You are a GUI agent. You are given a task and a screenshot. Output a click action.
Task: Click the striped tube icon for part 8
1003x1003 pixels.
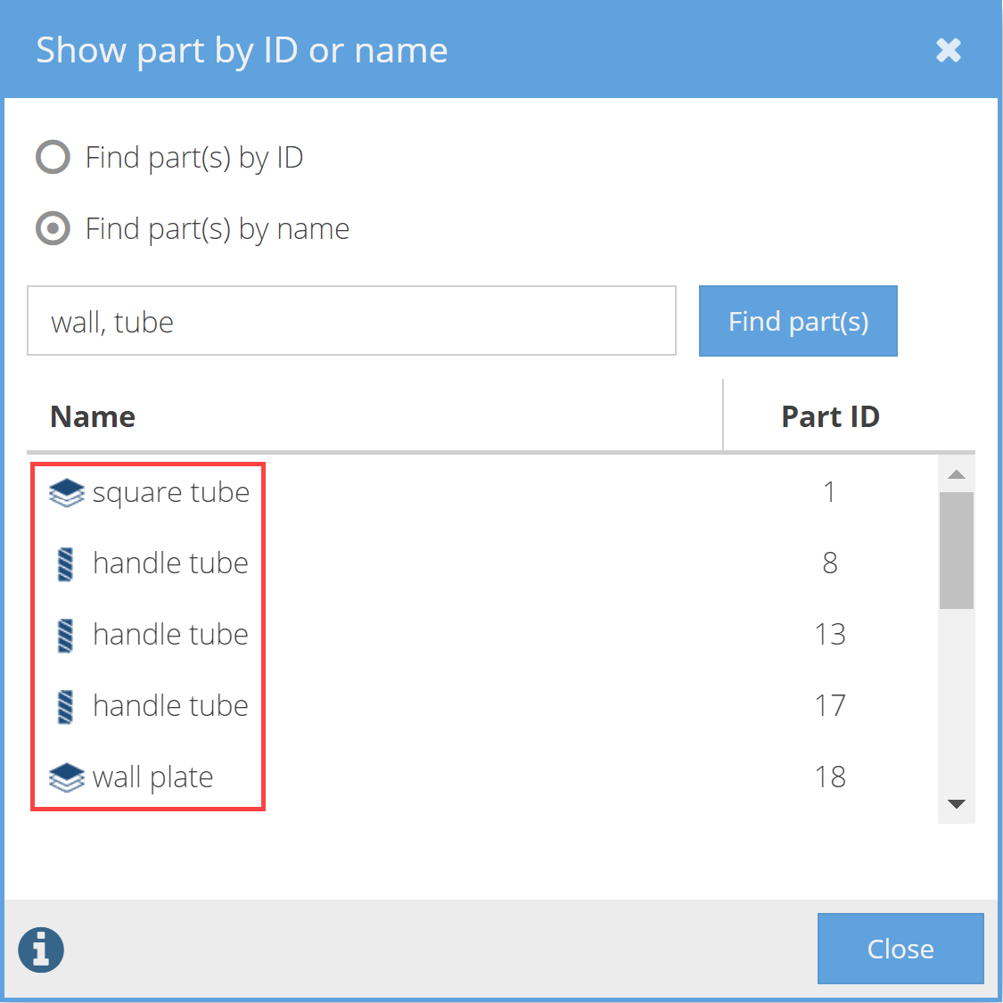click(x=66, y=563)
